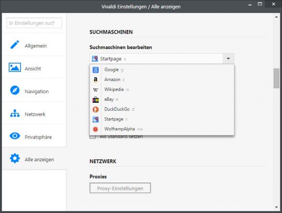Click the Google icon in dropdown list
The image size is (282, 213).
(96, 69)
